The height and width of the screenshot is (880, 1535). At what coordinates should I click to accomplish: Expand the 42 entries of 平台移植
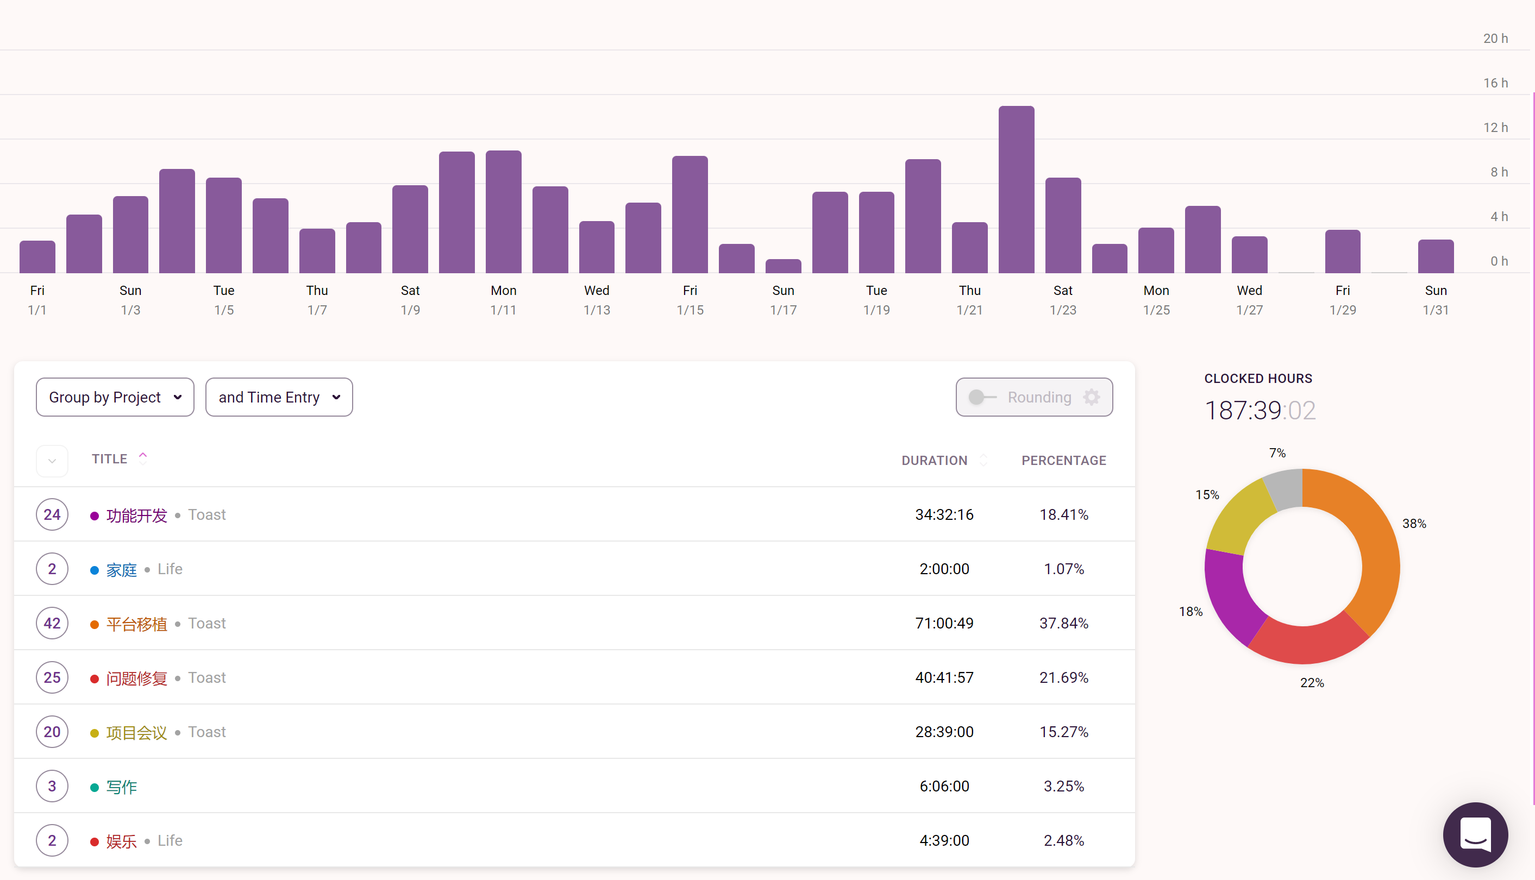[x=52, y=623]
